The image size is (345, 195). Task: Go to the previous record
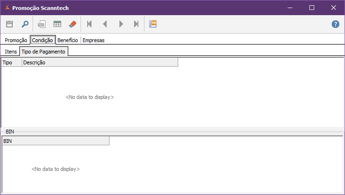105,24
